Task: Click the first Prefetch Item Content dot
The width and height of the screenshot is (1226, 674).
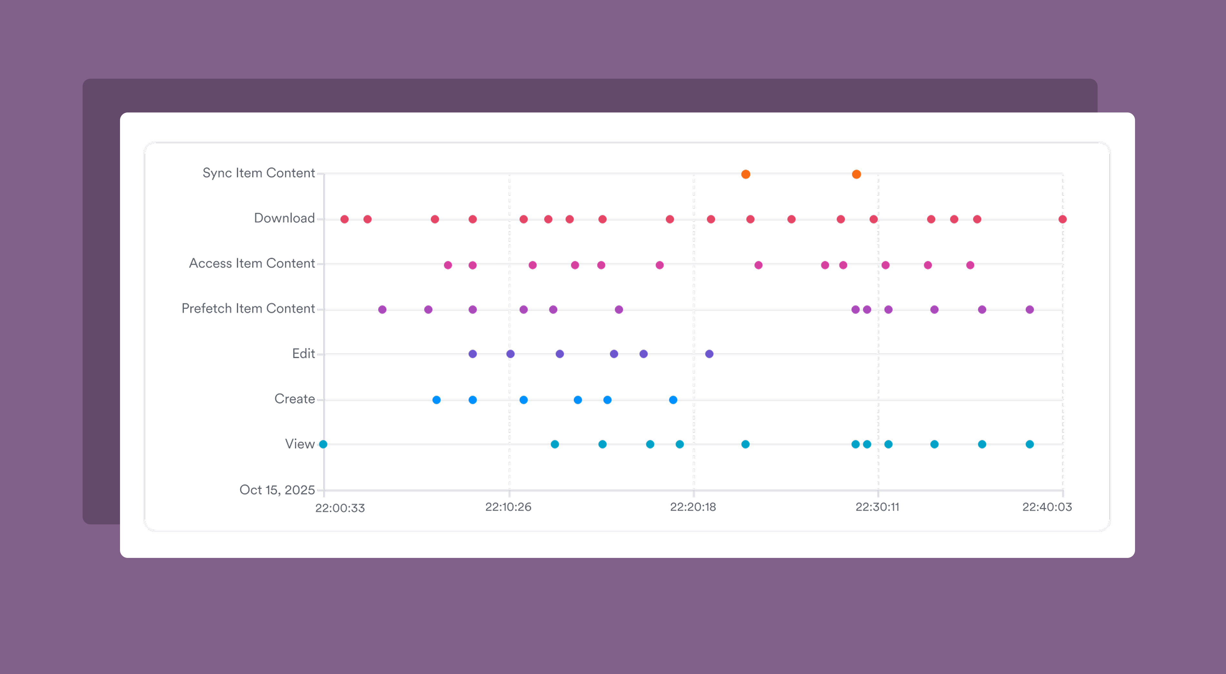Action: point(382,310)
